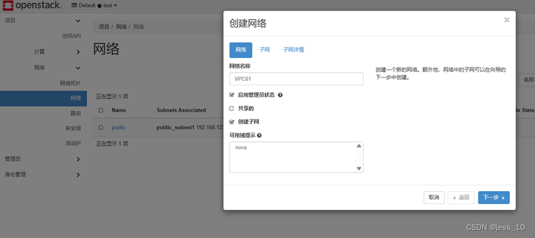Check the public network row checkbox
This screenshot has width=535, height=238.
tap(101, 127)
